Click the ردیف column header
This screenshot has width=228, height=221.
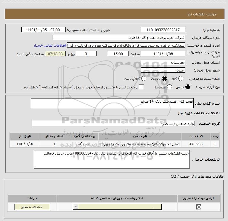(x=215, y=136)
